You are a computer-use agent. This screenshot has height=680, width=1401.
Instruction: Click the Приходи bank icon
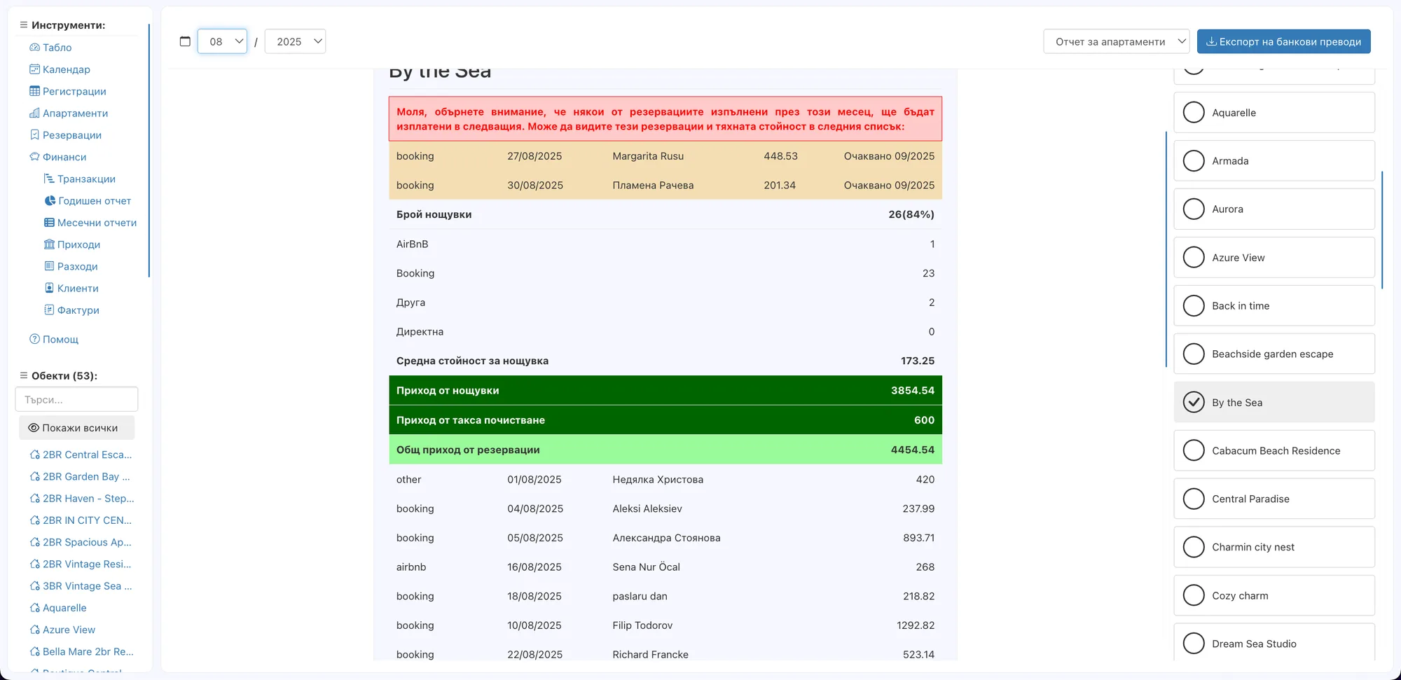coord(49,244)
